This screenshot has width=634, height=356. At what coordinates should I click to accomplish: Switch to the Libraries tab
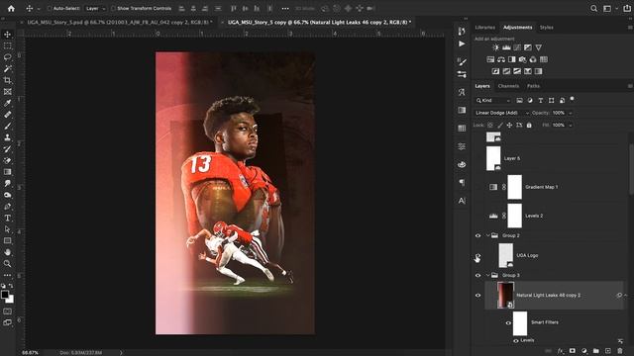click(x=484, y=28)
